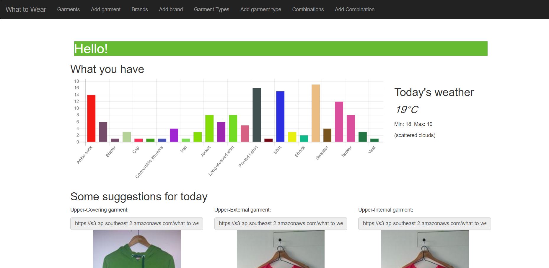Click the 'What you have' heading

(107, 69)
